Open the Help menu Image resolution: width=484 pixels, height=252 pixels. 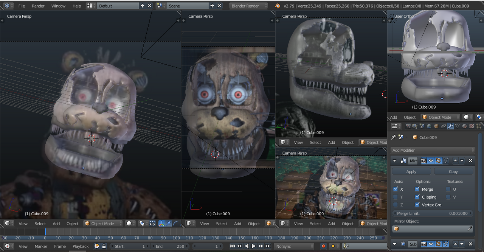click(77, 6)
